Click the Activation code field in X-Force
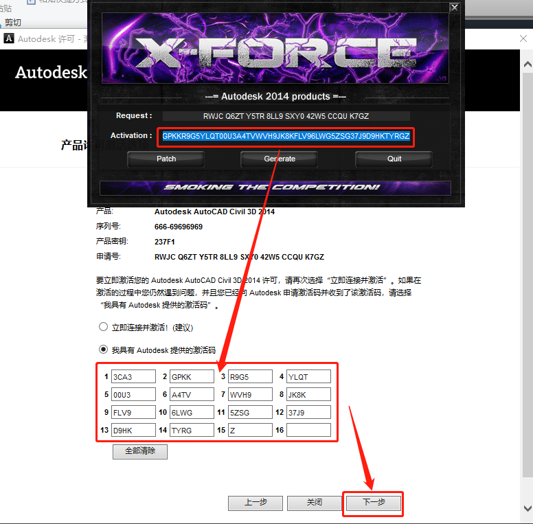This screenshot has height=524, width=533. pos(286,136)
